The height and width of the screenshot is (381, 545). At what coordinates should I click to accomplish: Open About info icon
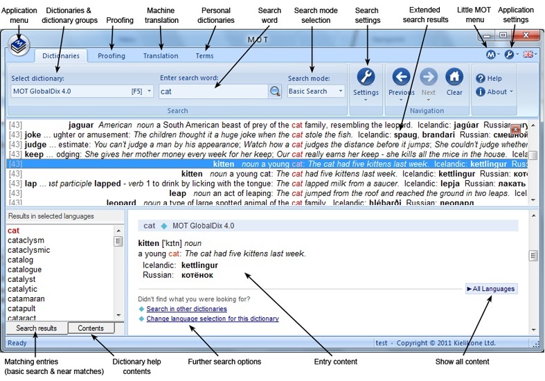point(481,91)
